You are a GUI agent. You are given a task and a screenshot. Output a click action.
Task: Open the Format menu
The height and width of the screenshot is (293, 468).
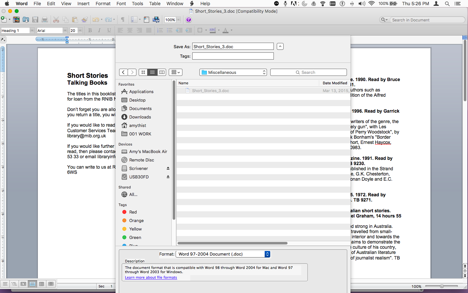(x=103, y=4)
